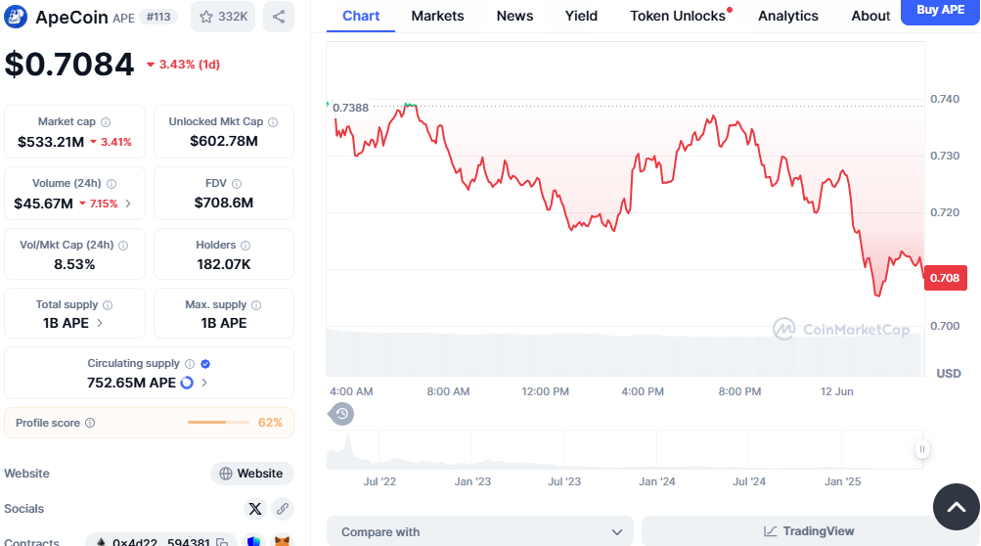Click the Buy APE button

940,11
